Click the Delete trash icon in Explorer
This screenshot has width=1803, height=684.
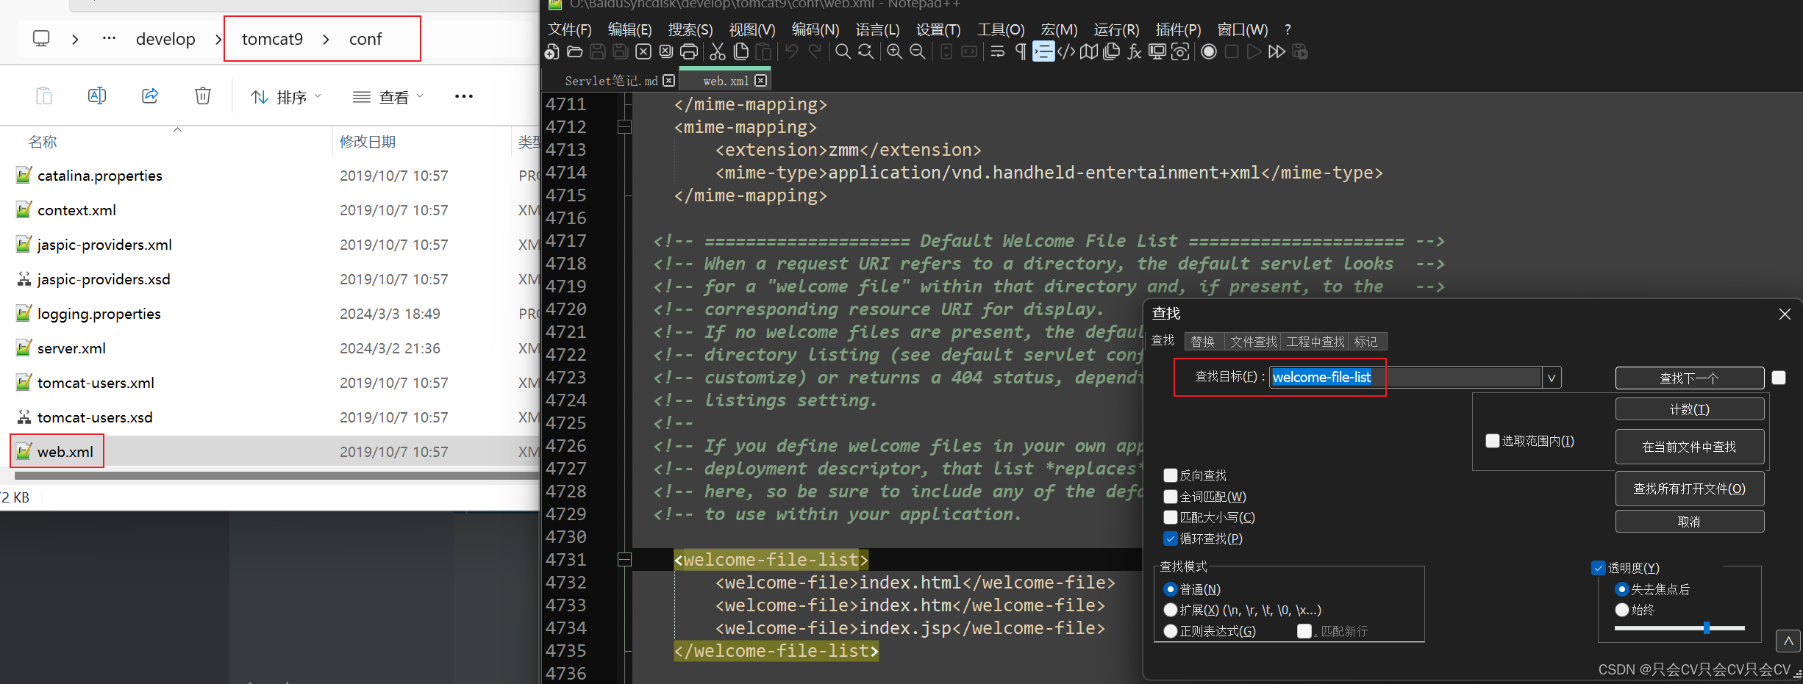(x=203, y=96)
